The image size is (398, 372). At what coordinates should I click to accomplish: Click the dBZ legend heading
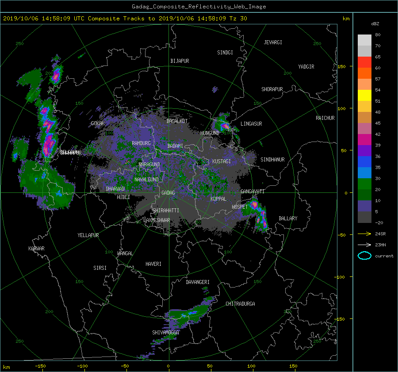click(375, 24)
